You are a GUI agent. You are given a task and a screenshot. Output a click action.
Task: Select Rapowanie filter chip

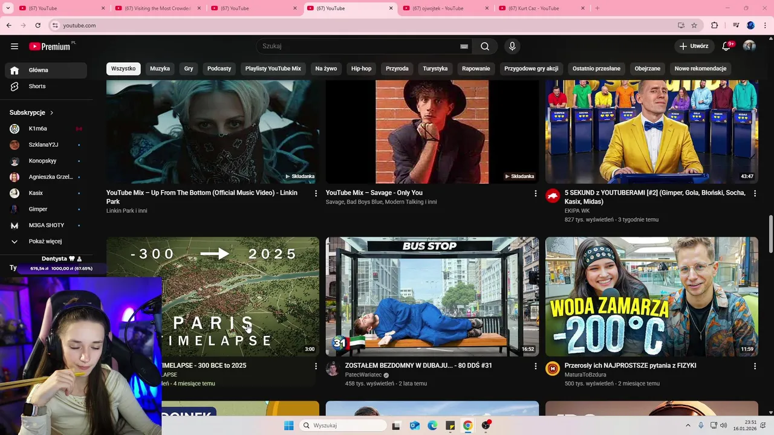click(476, 69)
